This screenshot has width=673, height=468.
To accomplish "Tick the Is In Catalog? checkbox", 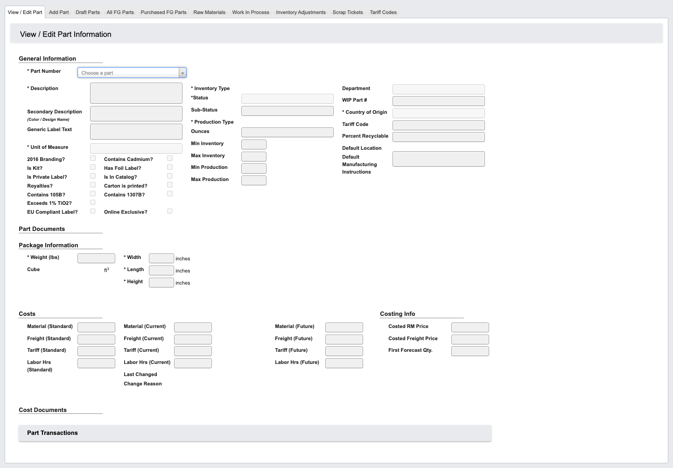I will click(170, 176).
